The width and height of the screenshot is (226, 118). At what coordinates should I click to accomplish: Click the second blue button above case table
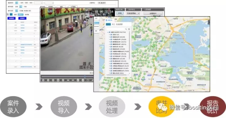[22, 18]
